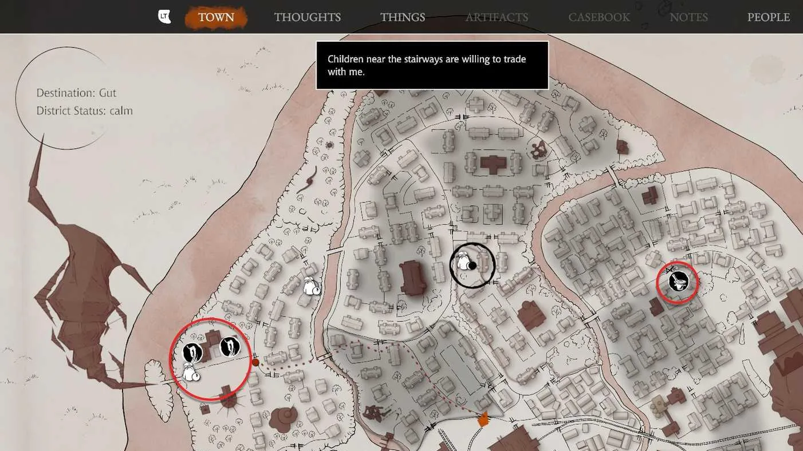This screenshot has height=451, width=803.
Task: Click the round dark domed structure at bottom left
Action: (283, 418)
